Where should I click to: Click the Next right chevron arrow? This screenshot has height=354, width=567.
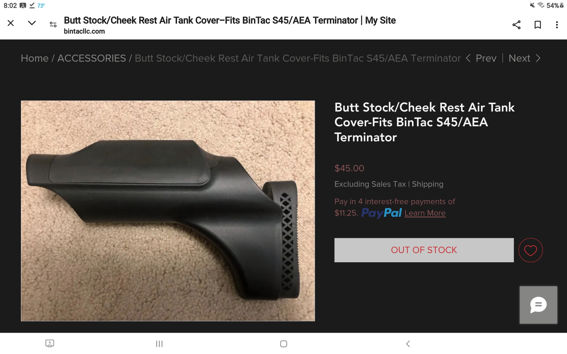tap(538, 58)
